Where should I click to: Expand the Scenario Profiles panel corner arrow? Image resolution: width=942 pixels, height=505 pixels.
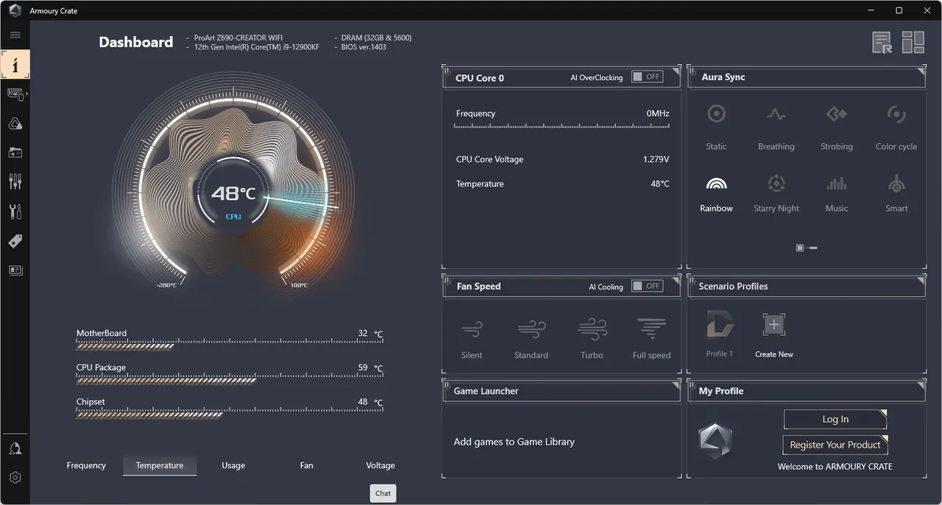921,281
